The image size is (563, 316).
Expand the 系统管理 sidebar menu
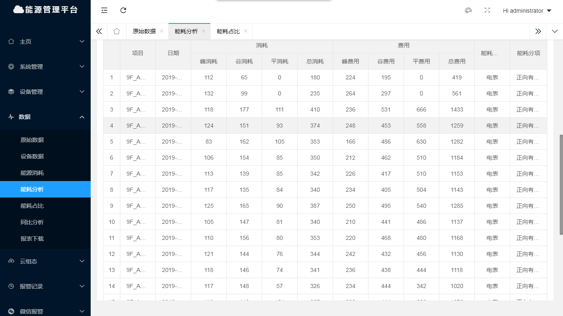coord(45,67)
